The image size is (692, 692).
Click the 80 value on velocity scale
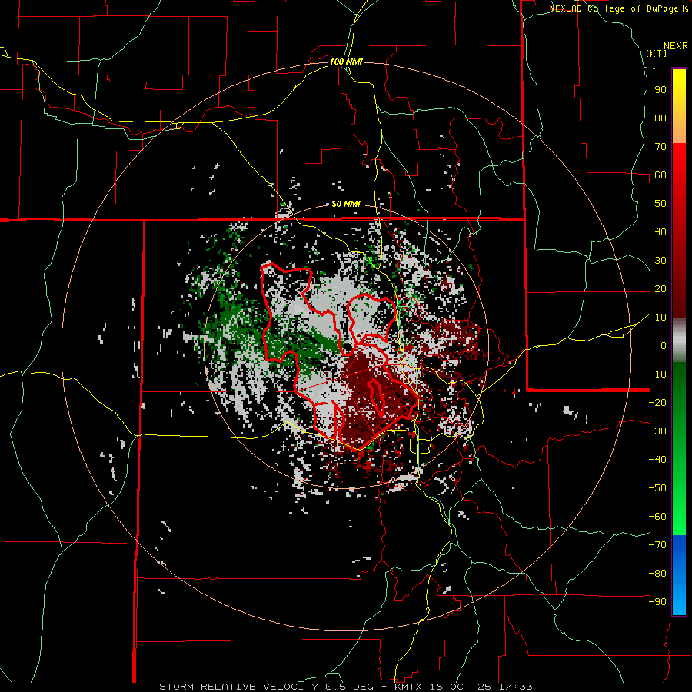click(660, 118)
